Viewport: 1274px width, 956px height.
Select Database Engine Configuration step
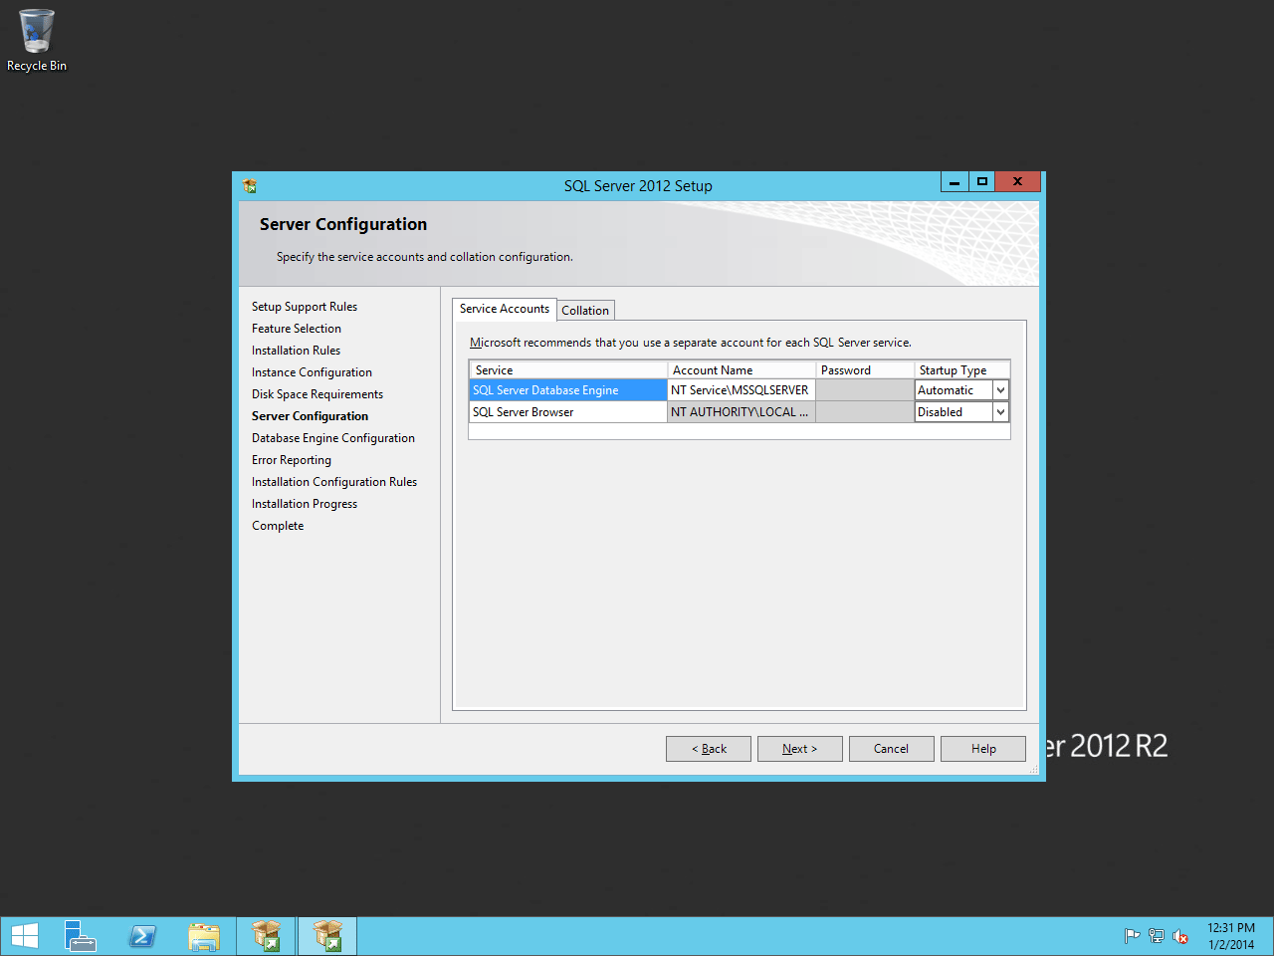(x=333, y=438)
